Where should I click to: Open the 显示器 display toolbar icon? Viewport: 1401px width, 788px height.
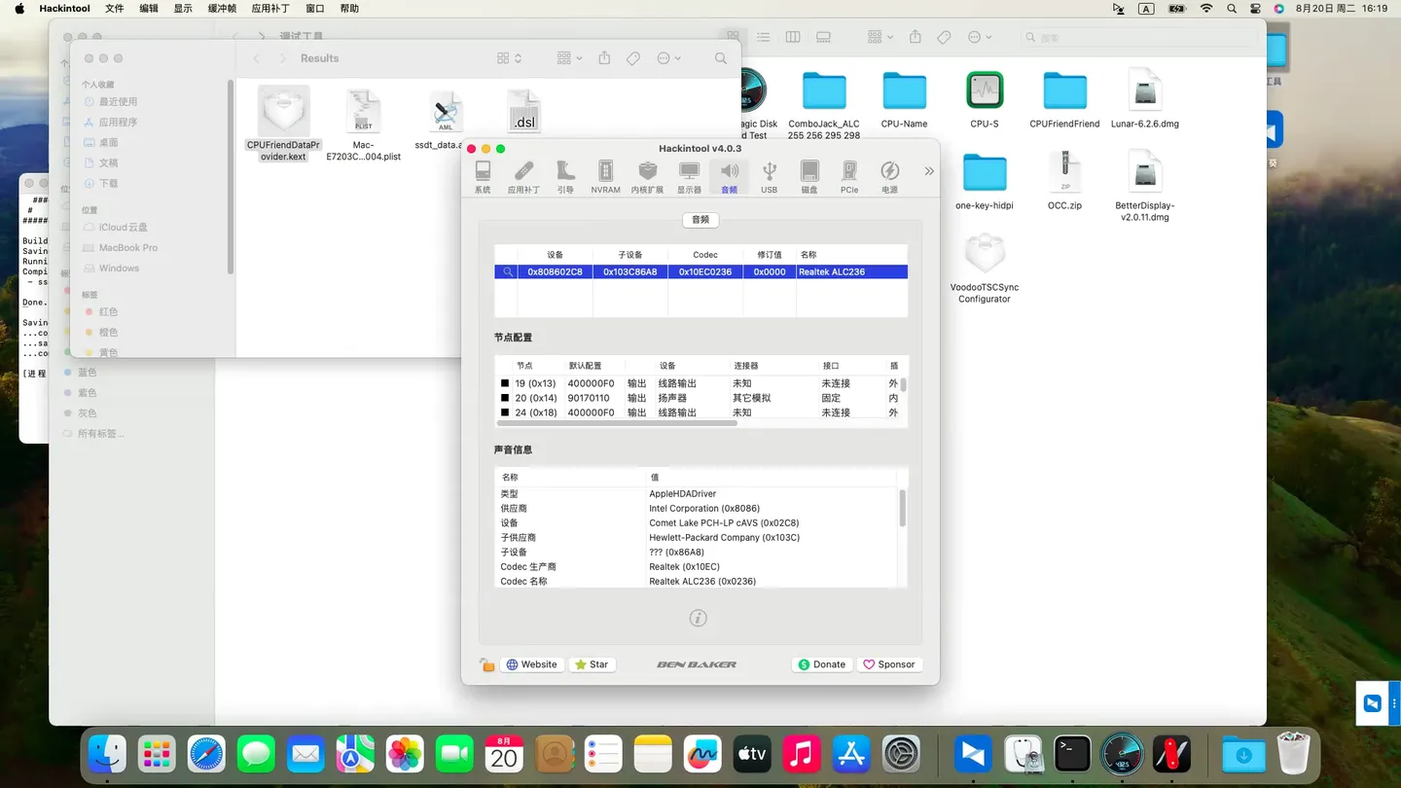point(689,177)
